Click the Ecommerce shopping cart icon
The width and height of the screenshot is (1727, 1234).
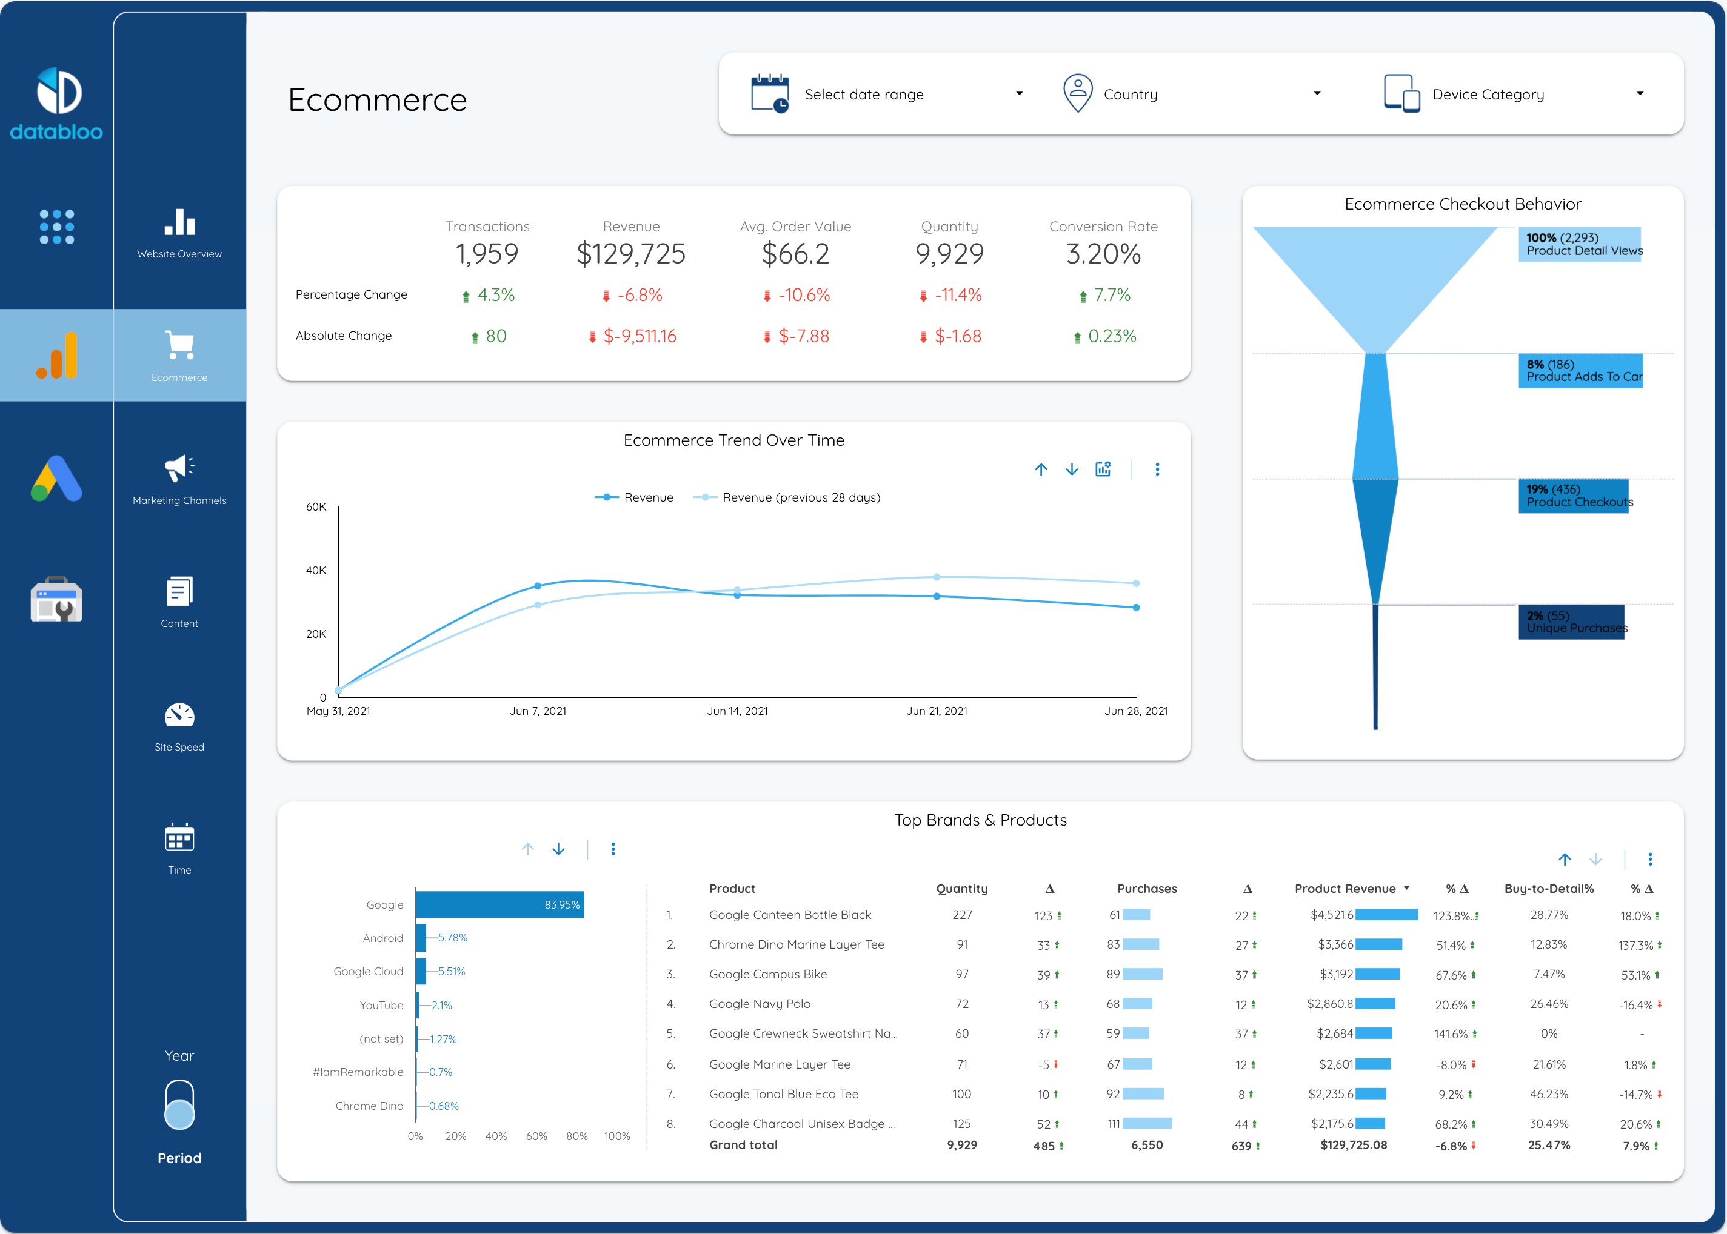click(179, 348)
